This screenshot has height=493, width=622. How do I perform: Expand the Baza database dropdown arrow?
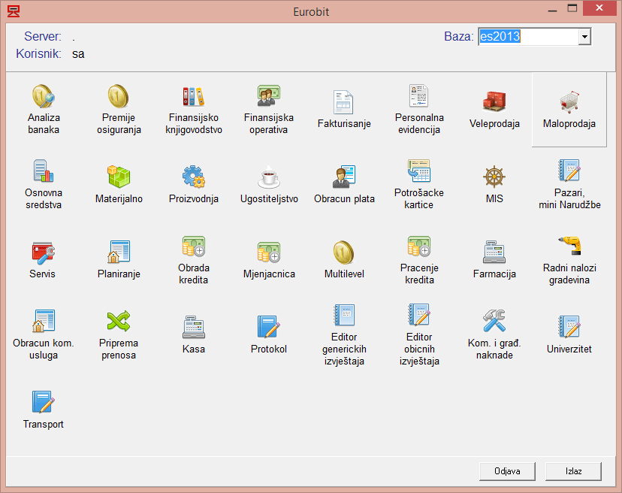click(584, 37)
